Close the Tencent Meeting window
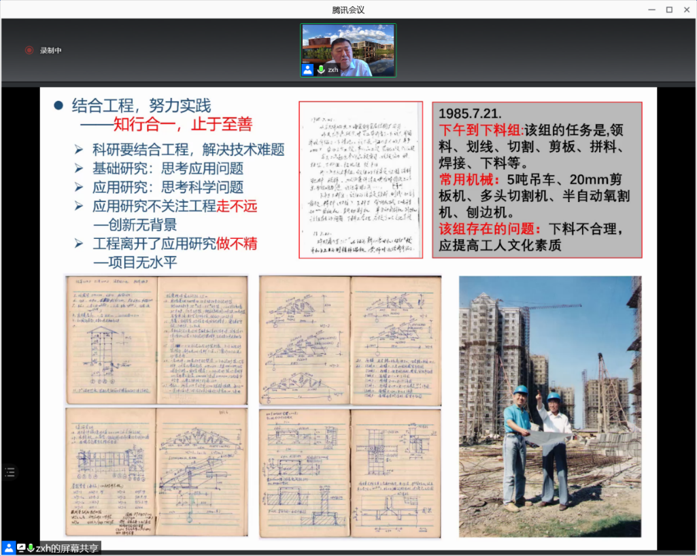This screenshot has height=556, width=697. 687,10
